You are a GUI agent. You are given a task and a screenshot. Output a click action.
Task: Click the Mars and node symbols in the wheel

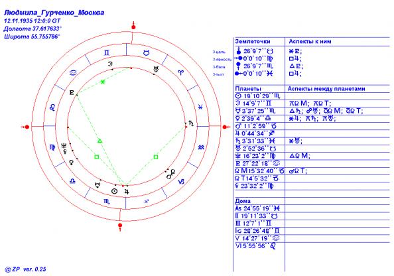(171, 174)
